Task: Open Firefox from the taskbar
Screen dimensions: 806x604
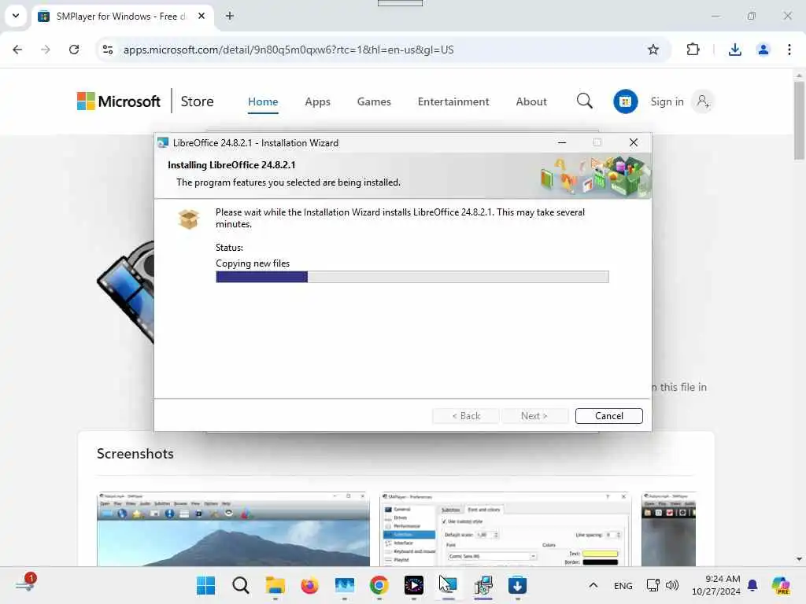Action: [x=309, y=585]
